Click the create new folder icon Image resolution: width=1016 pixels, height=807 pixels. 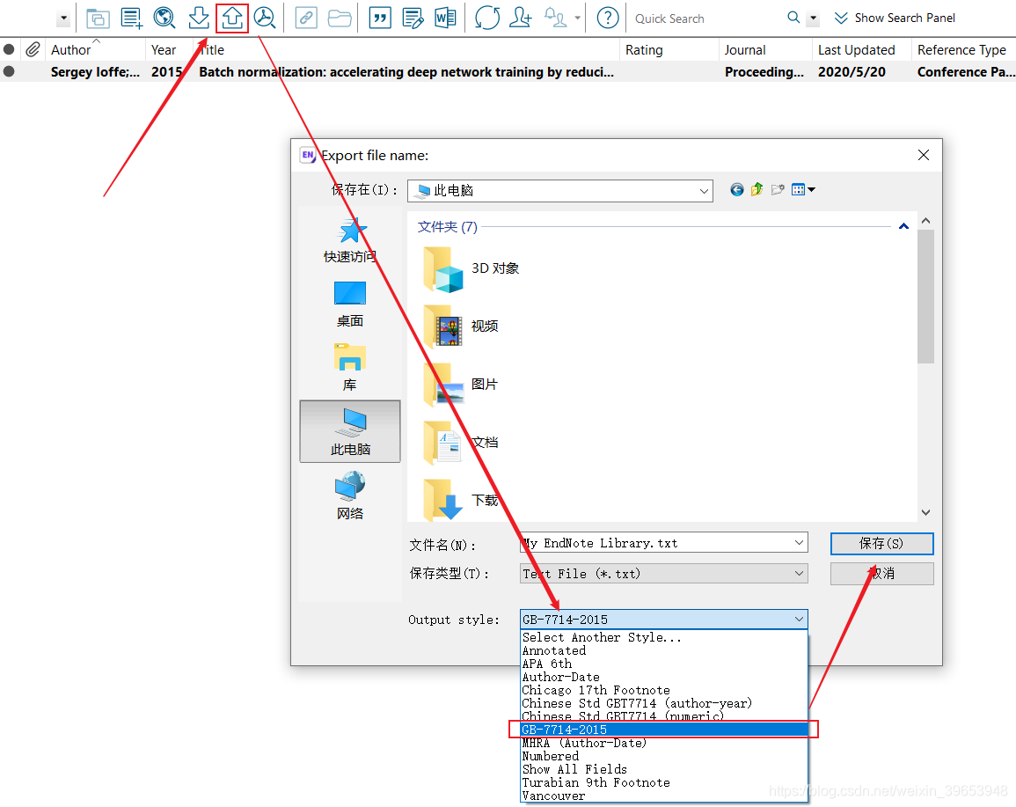point(778,190)
